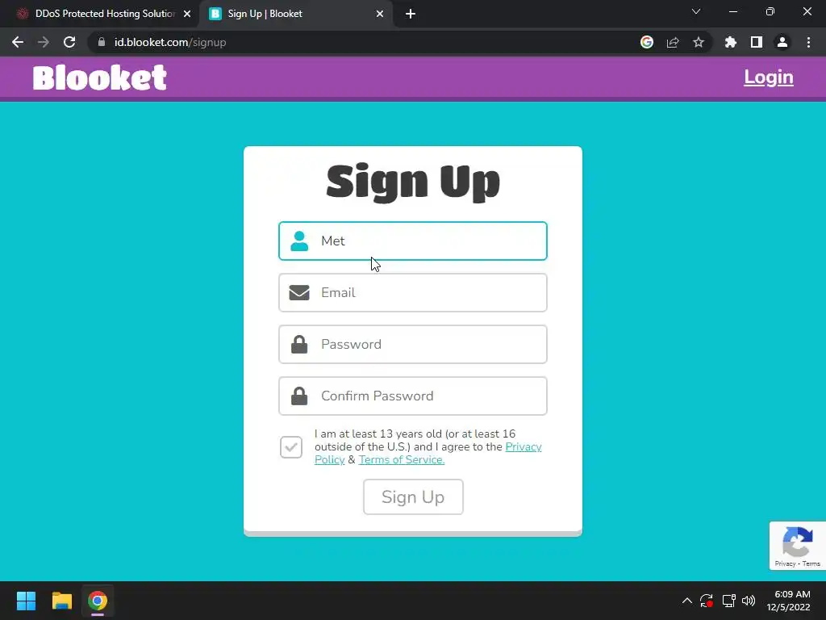This screenshot has width=826, height=620.
Task: Click the username field containing Met
Action: pyautogui.click(x=412, y=241)
